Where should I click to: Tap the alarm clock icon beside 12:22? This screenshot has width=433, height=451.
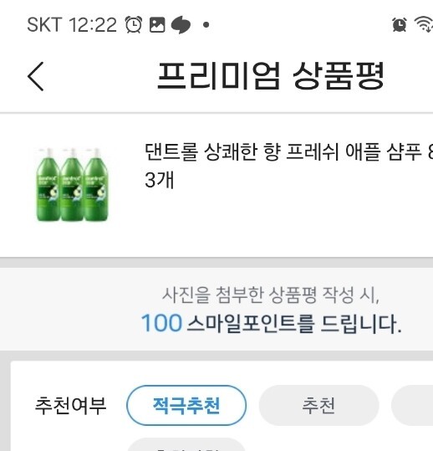pyautogui.click(x=134, y=25)
